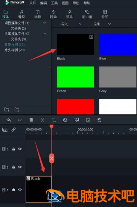Screen dimensions: 137x207
Task: Click the Filmora9 logo
Action: pyautogui.click(x=15, y=3)
